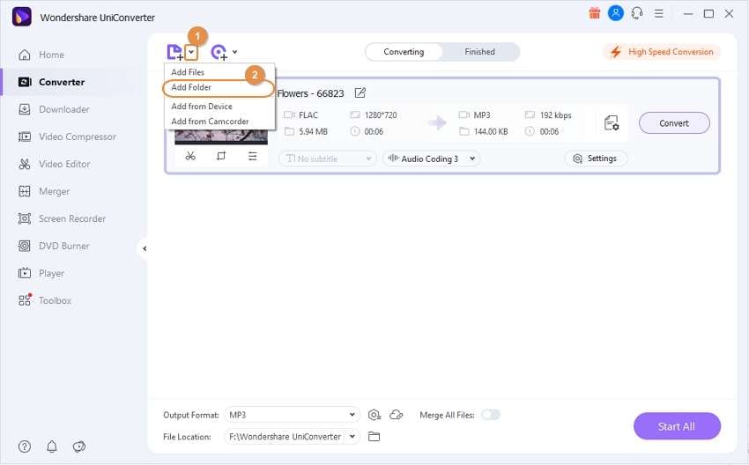
Task: Click the Flowers - 66823 file title
Action: click(x=310, y=93)
